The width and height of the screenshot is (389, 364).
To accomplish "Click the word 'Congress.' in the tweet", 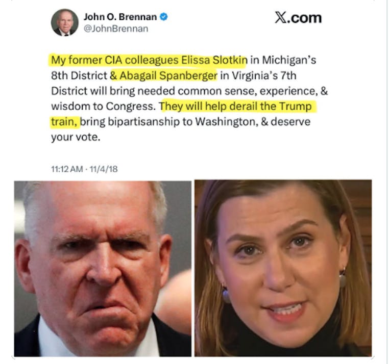I will point(131,107).
